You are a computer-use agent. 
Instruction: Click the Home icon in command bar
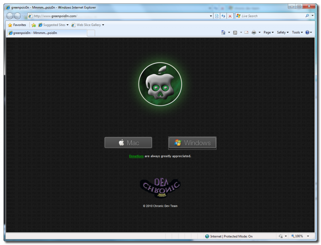coord(223,32)
